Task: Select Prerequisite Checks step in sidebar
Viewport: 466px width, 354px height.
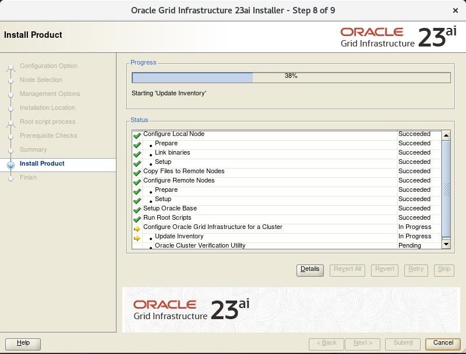Action: (48, 135)
